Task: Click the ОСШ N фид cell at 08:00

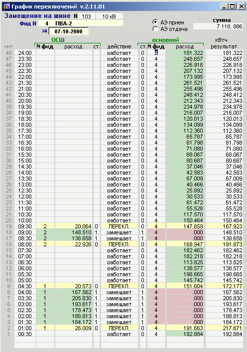Action: (45, 244)
